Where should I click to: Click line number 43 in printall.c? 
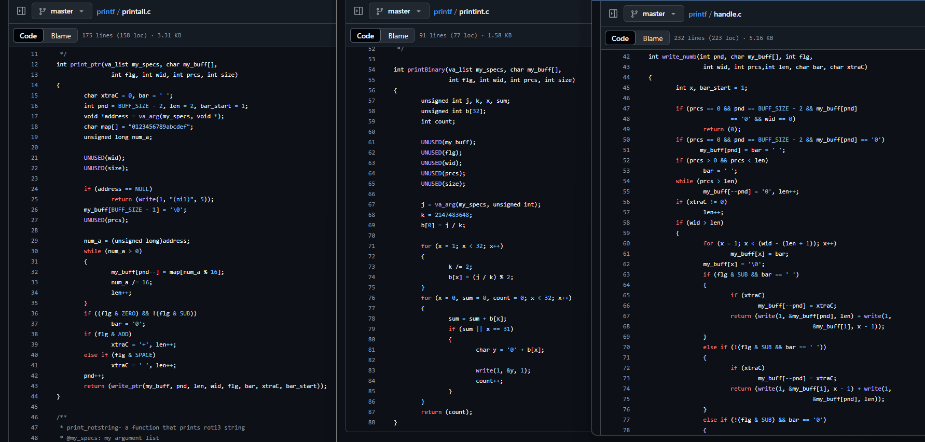[x=34, y=386]
